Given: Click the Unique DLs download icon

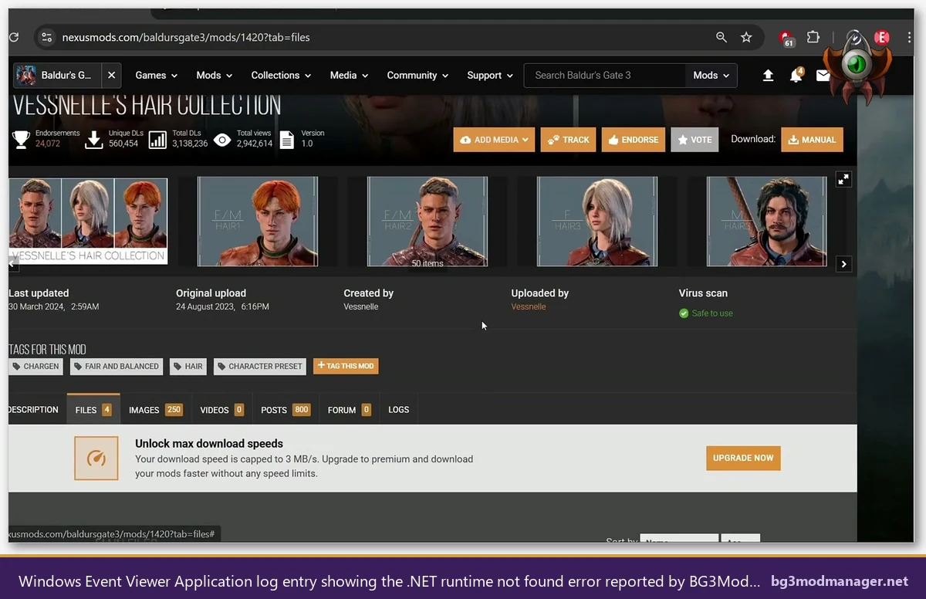Looking at the screenshot, I should point(94,139).
